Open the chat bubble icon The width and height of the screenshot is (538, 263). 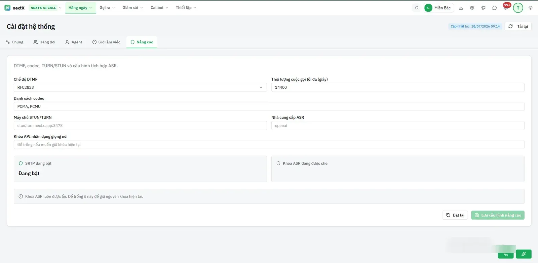point(494,8)
